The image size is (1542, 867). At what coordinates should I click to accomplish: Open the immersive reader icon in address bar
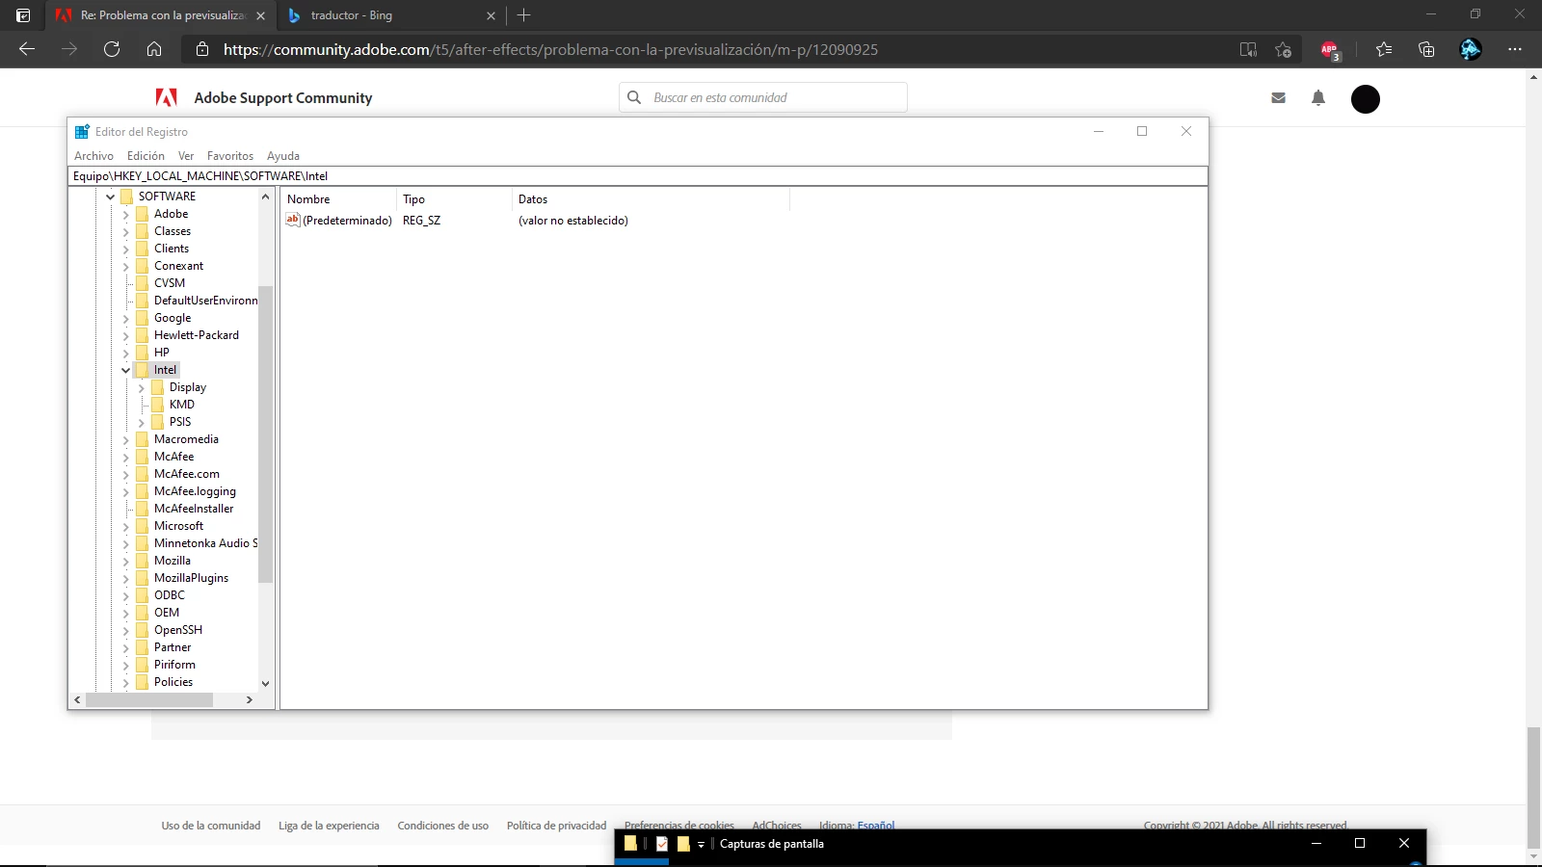point(1248,49)
